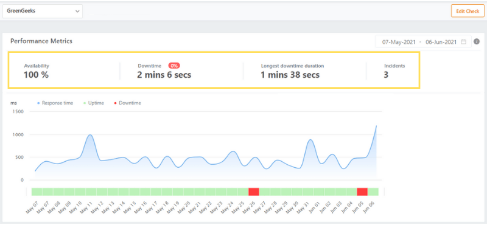The width and height of the screenshot is (487, 225).
Task: Click the calendar icon in date range
Action: point(463,42)
